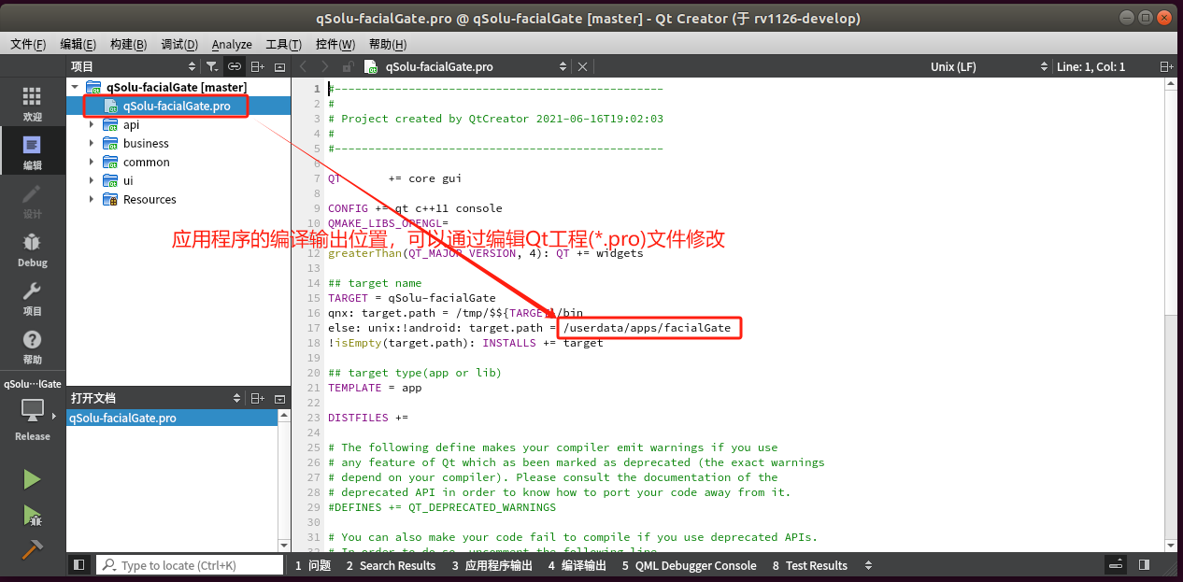Open the 3 应用程序输出 pane
Viewport: 1183px width, 582px height.
click(492, 565)
